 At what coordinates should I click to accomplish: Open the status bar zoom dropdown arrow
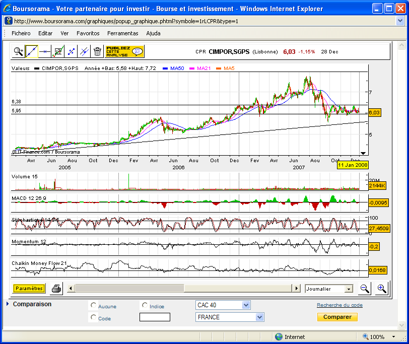click(x=393, y=337)
